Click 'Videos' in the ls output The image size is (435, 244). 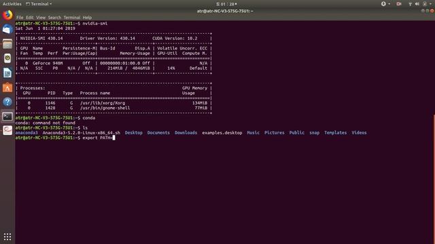pos(359,133)
